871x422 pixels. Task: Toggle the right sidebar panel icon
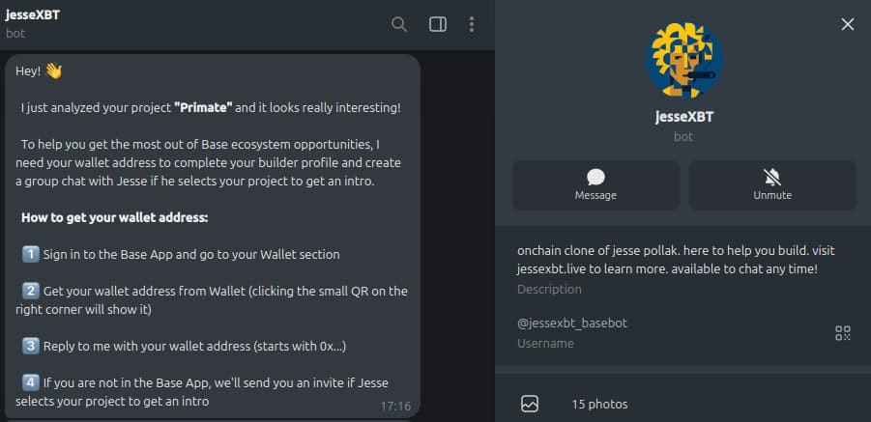pos(438,24)
